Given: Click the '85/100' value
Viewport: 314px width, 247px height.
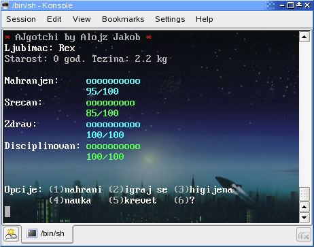Looking at the screenshot, I should pos(103,113).
